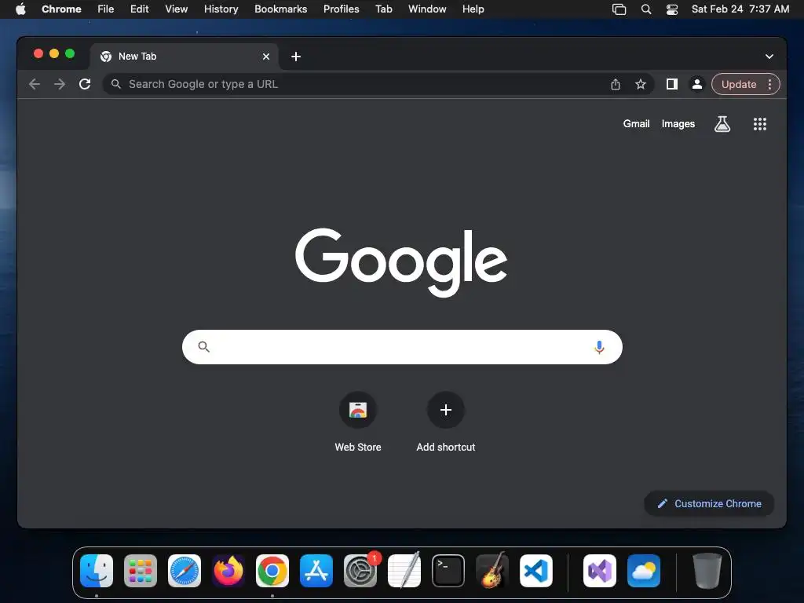
Task: Launch Firefox from the dock
Action: tap(228, 571)
